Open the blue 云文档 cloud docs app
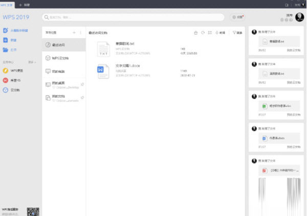 6,90
